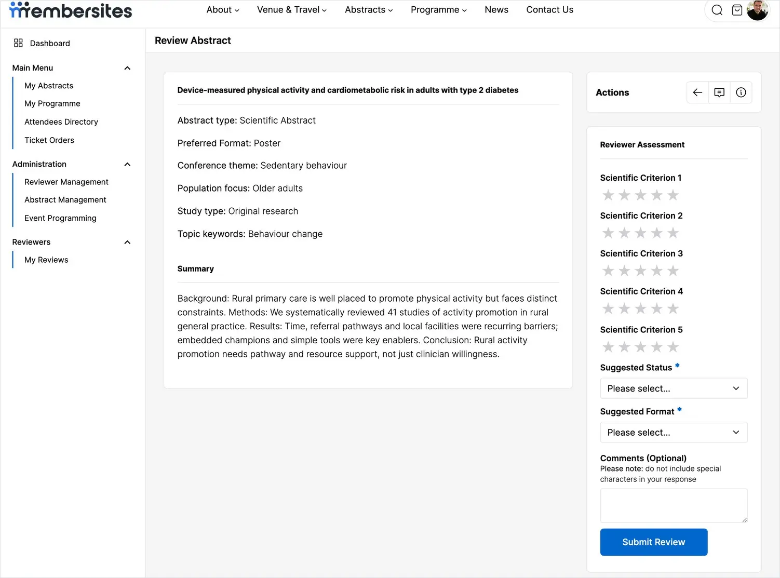The height and width of the screenshot is (578, 780).
Task: Click 'Study type: Original research' text
Action: [238, 211]
